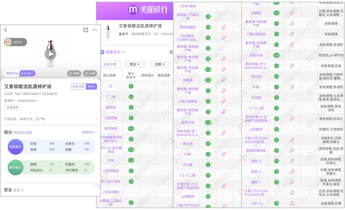Open the 安全 filter dropdown

pyautogui.click(x=134, y=64)
